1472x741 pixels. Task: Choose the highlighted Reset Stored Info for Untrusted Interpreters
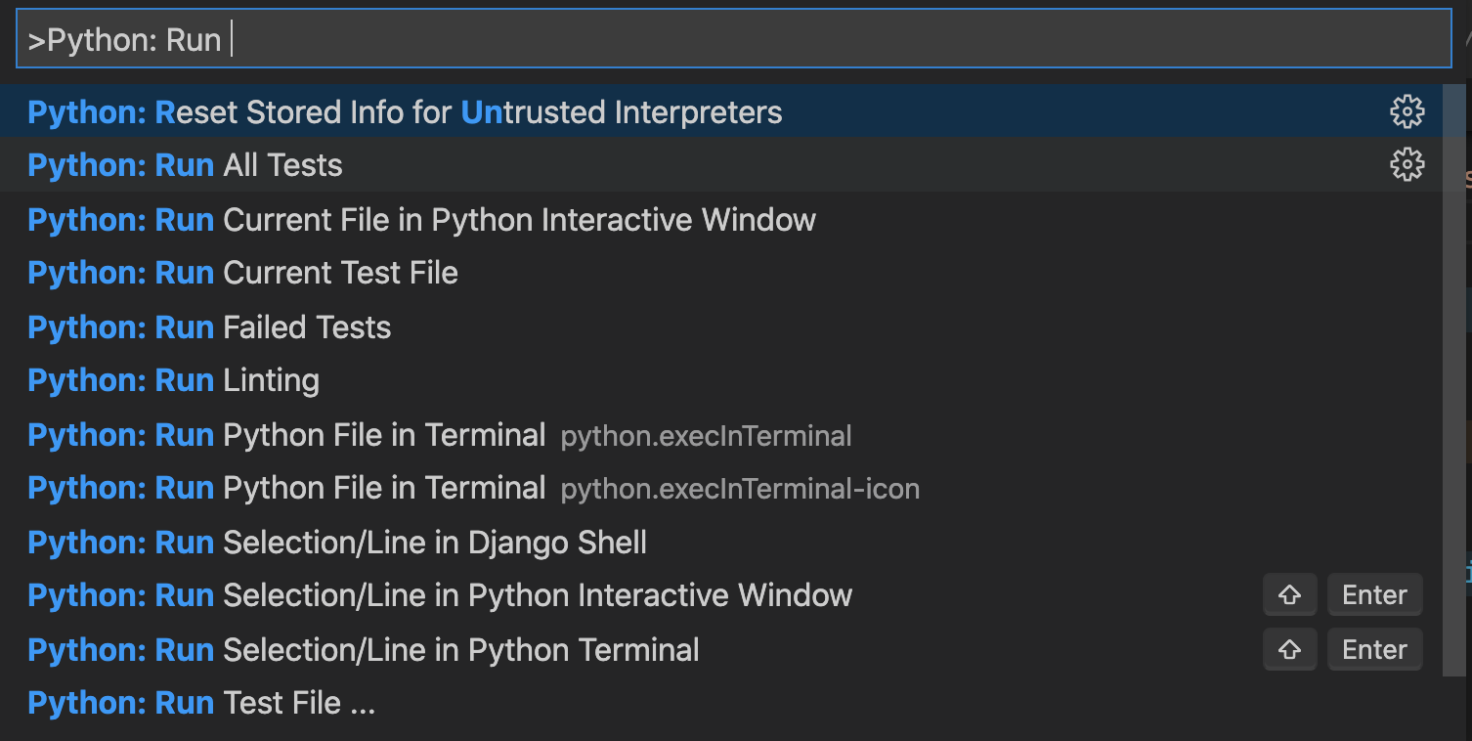[x=403, y=111]
